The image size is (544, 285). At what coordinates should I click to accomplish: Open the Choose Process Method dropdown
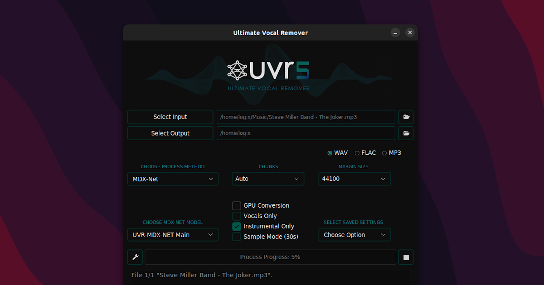pos(173,179)
